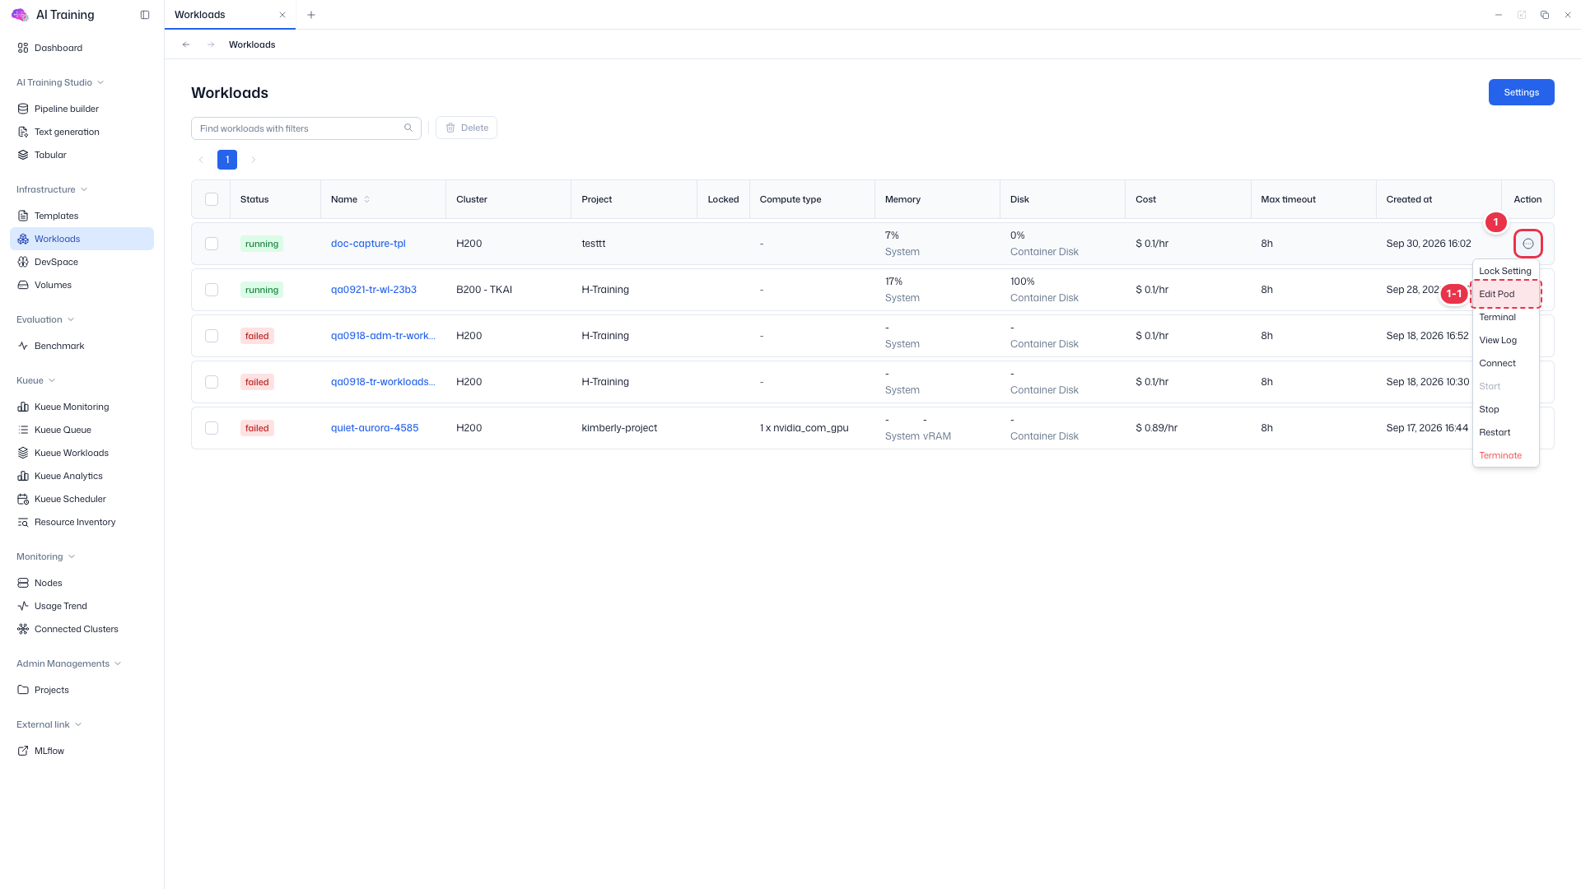
Task: Click the Benchmark icon
Action: (x=23, y=346)
